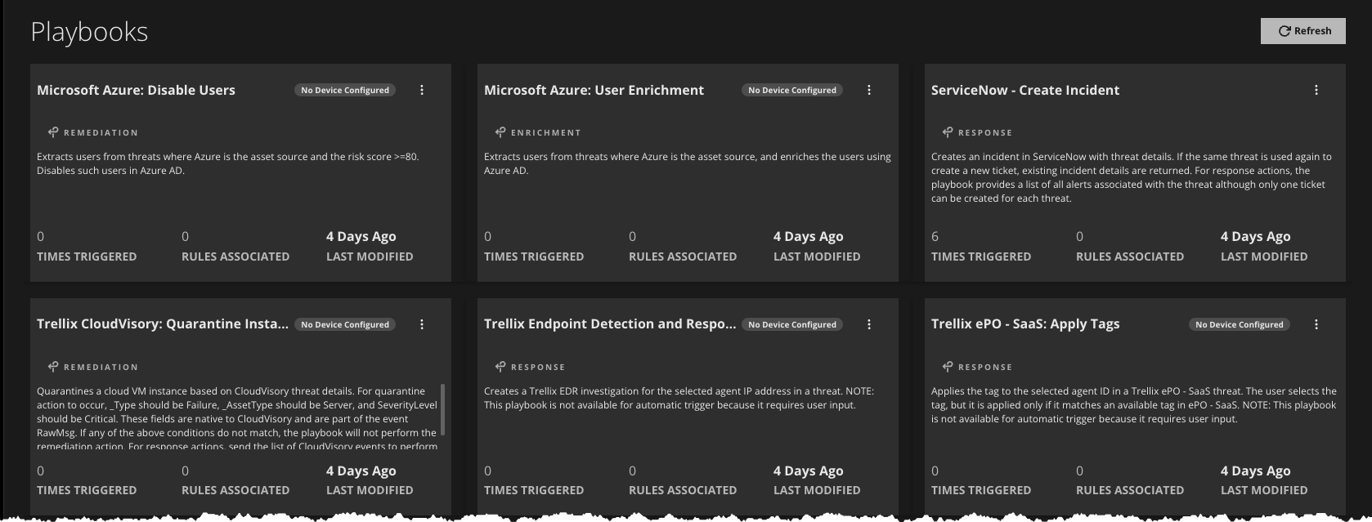
Task: Click the REMEDIATION label on Azure Disable Users
Action: (101, 132)
